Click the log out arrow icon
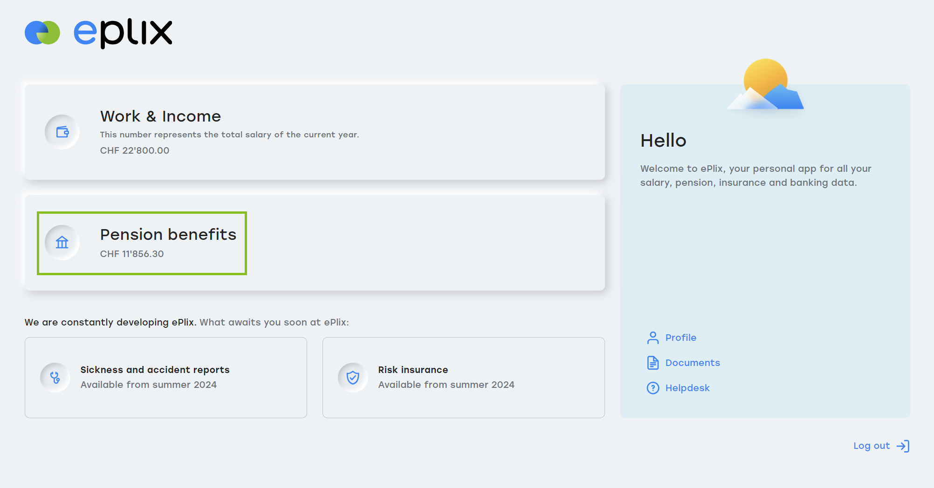 [903, 446]
